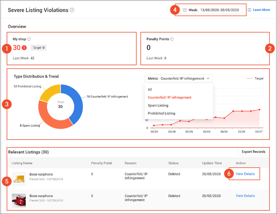Click the Total 30 center of donut chart
This screenshot has width=277, height=214.
pyautogui.click(x=60, y=105)
